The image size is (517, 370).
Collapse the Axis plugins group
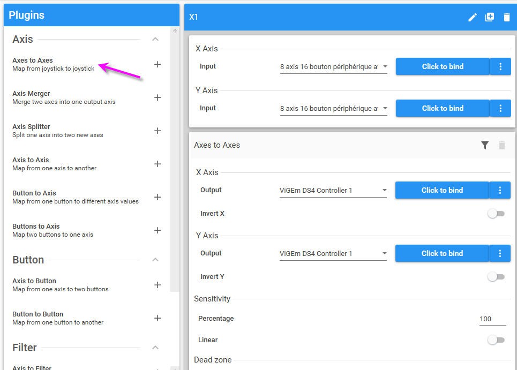coord(155,39)
